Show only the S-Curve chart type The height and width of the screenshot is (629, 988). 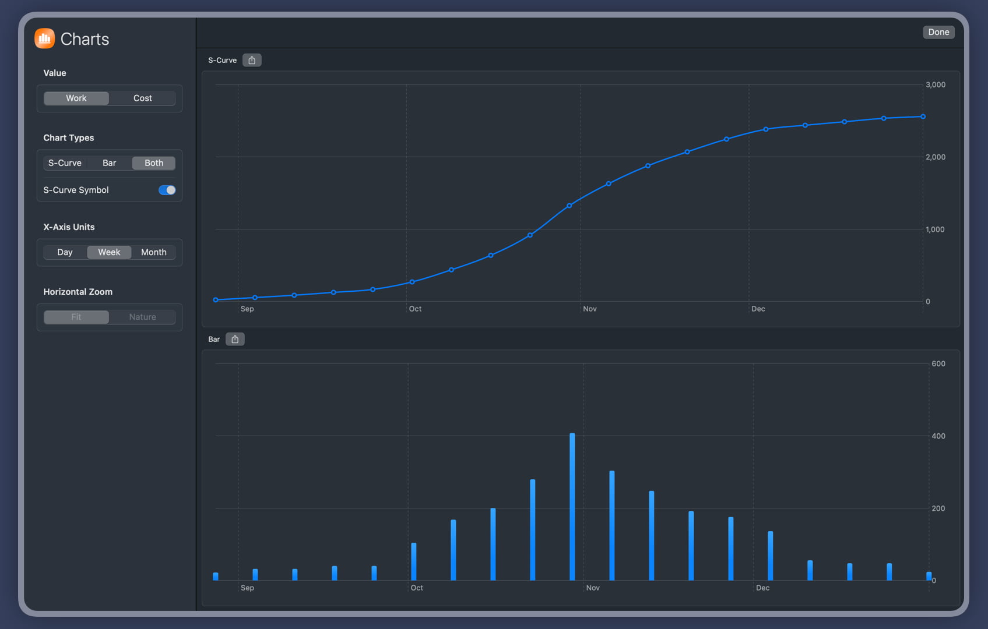[65, 163]
